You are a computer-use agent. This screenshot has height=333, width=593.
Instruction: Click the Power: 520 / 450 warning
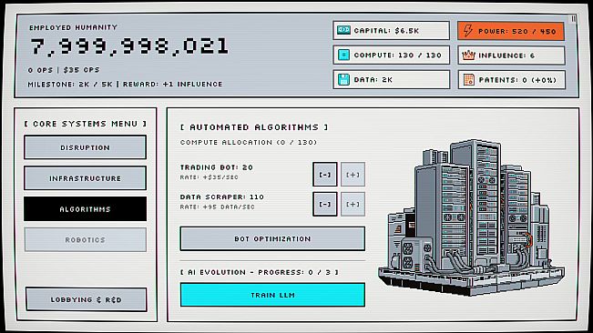pyautogui.click(x=510, y=31)
